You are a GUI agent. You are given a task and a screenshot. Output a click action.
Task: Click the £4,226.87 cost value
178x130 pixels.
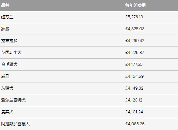pos(135,53)
